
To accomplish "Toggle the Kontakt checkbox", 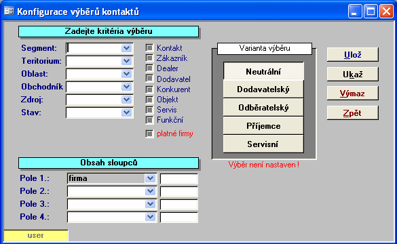I will click(x=149, y=48).
